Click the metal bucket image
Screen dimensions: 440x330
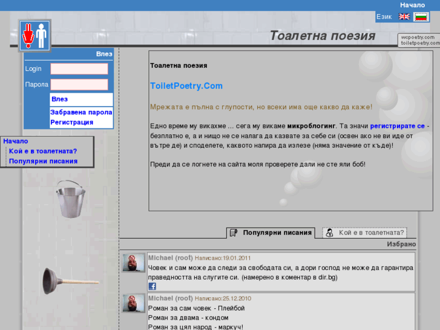tap(71, 199)
